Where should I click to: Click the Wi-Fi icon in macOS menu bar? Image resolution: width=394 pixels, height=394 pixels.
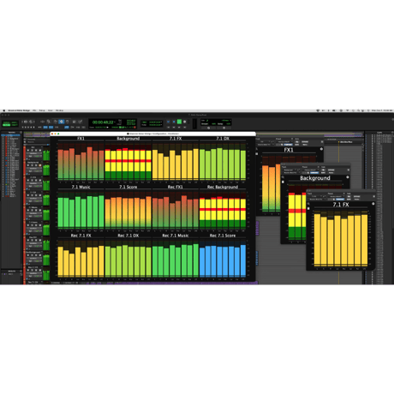pos(348,110)
